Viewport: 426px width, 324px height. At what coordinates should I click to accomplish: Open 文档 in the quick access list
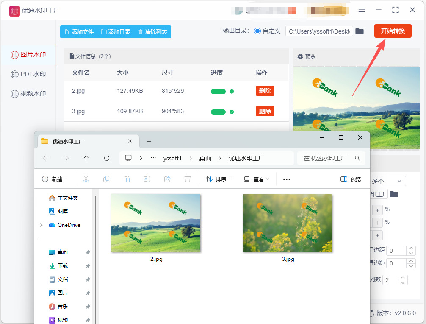[x=58, y=279]
